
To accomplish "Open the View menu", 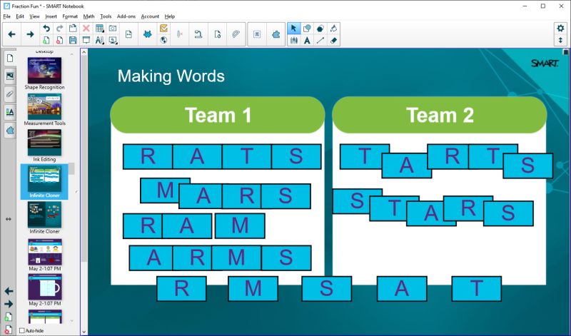I will (x=34, y=16).
